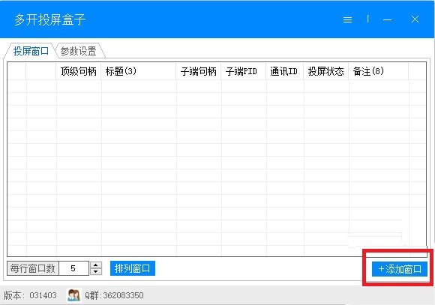Viewport: 435px width, 305px height.
Task: Click the +添加窗口 button
Action: click(400, 269)
